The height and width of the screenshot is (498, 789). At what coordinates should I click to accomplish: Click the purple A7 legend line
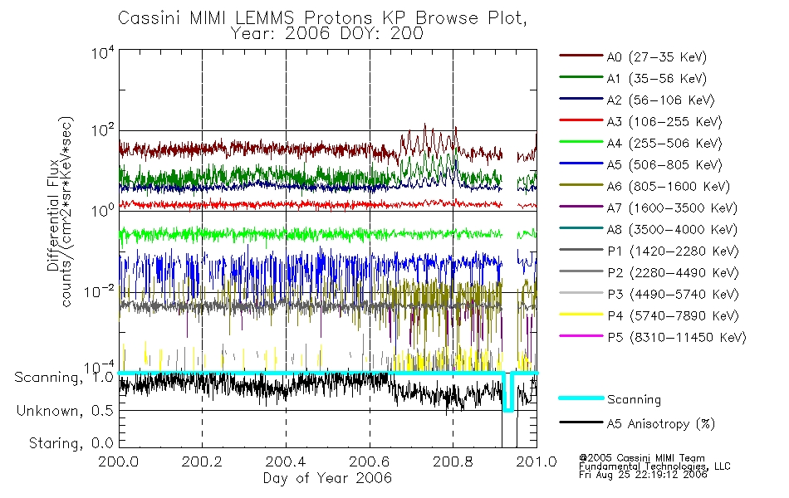(x=581, y=206)
